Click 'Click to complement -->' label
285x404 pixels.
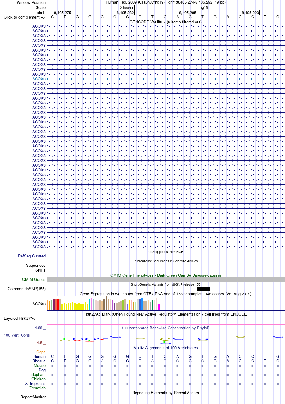[25, 17]
